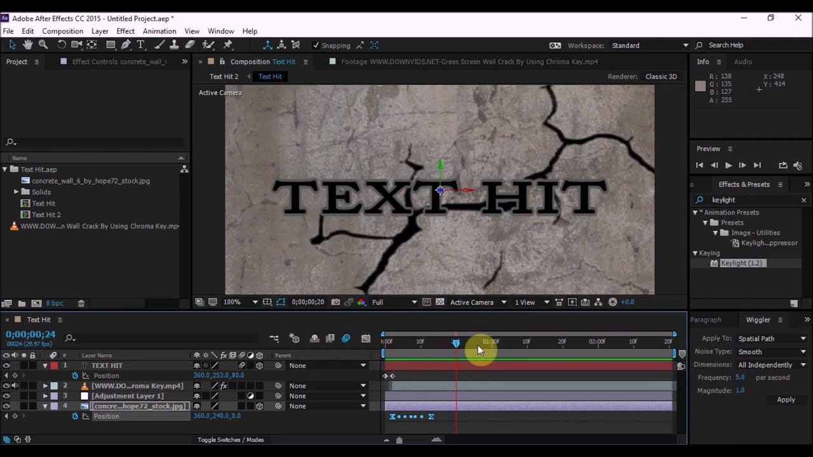Select the Horizontal Type tool
Screen dimensions: 813x457
(x=141, y=44)
